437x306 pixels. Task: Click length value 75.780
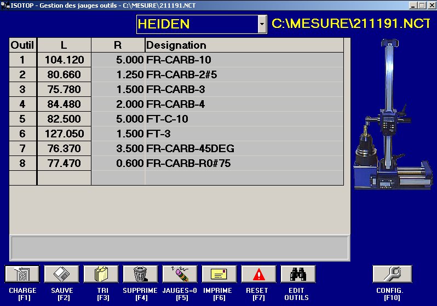click(64, 89)
